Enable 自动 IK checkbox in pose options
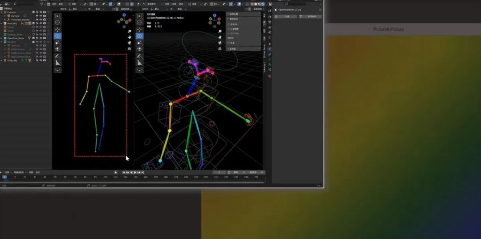This screenshot has width=481, height=239. tap(228, 24)
